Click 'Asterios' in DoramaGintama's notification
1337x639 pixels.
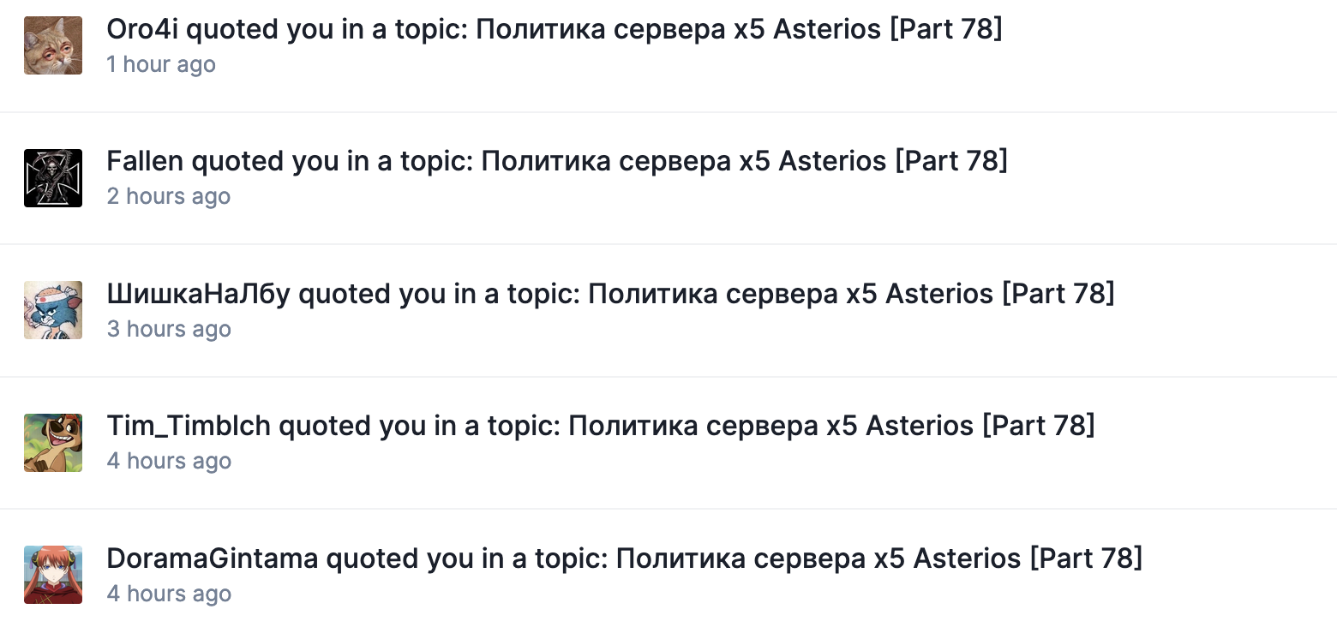point(967,558)
